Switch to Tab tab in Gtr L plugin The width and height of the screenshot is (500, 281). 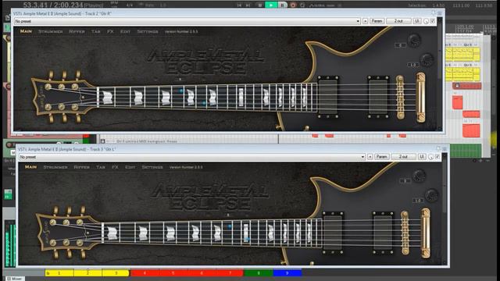pos(101,167)
